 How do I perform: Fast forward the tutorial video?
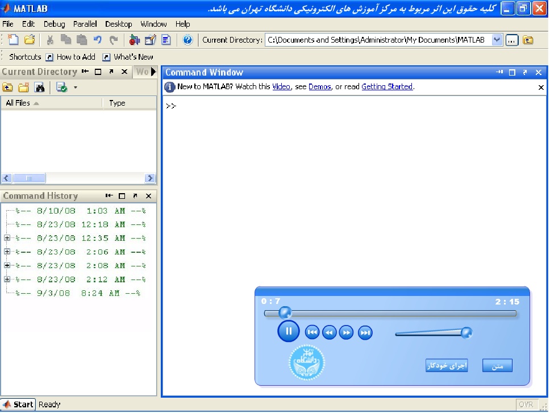click(346, 332)
